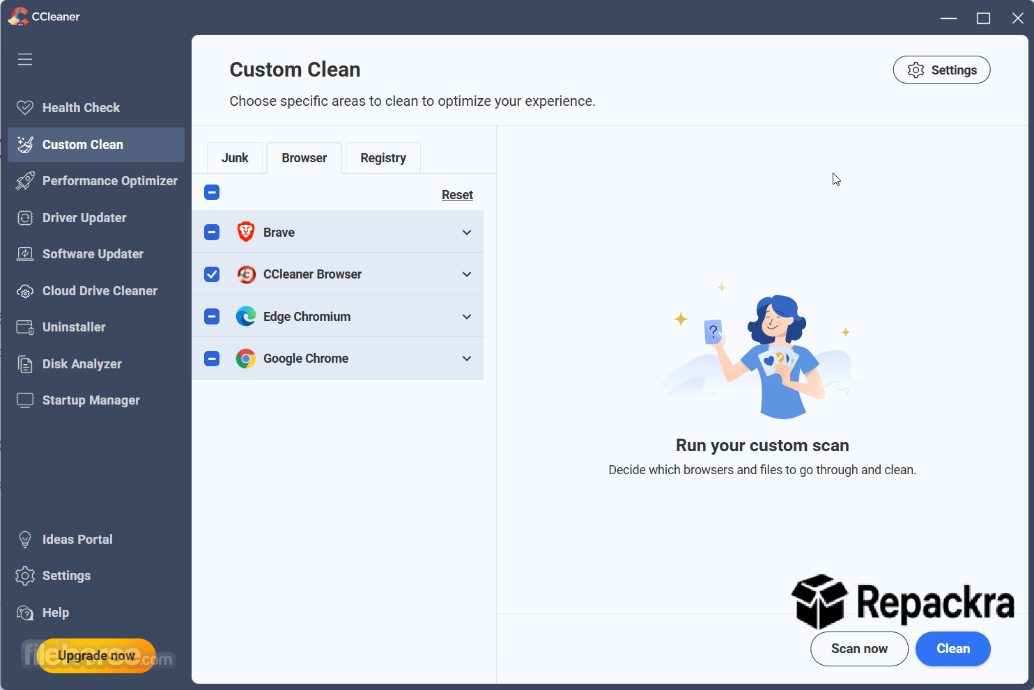
Task: Click the Scan now button
Action: coord(859,649)
